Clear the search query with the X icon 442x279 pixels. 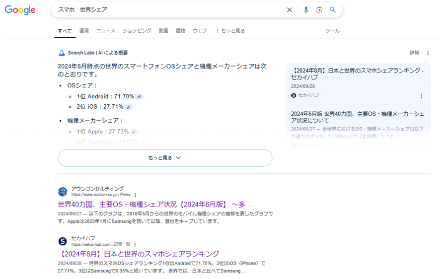click(289, 10)
